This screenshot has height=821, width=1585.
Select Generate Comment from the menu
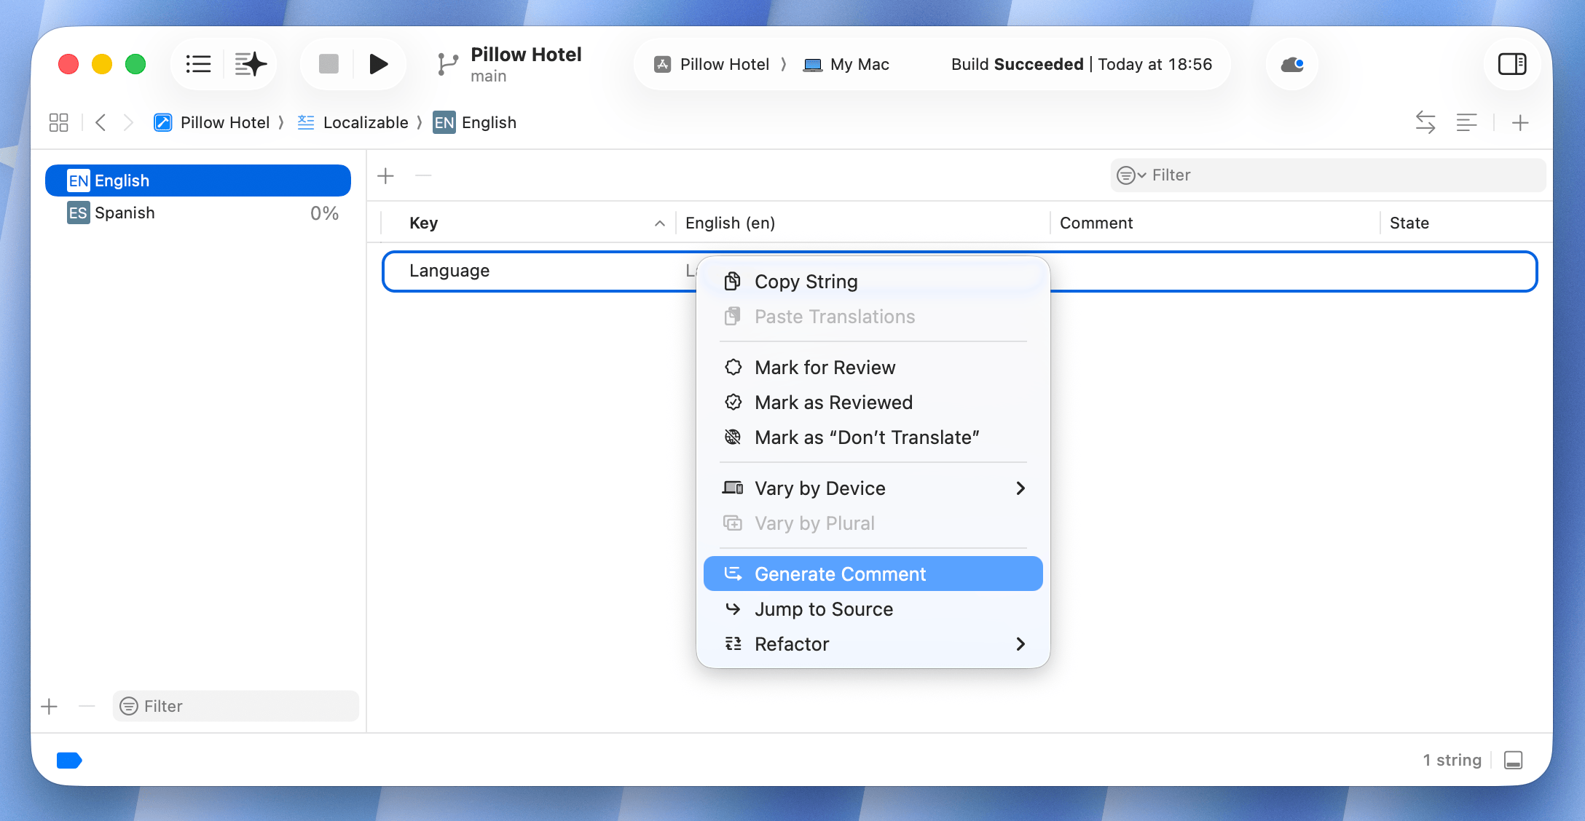click(841, 574)
